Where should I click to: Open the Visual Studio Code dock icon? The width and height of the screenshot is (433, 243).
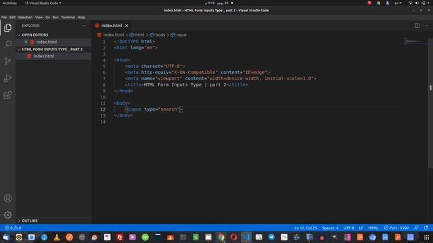point(246,237)
